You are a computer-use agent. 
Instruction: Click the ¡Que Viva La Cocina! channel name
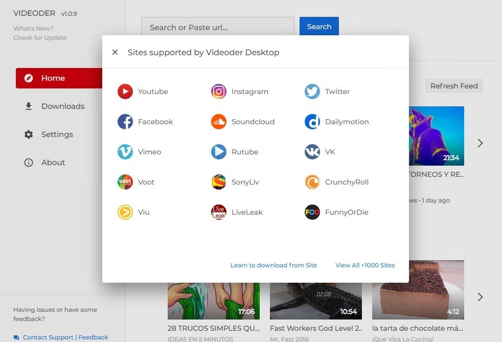[403, 339]
